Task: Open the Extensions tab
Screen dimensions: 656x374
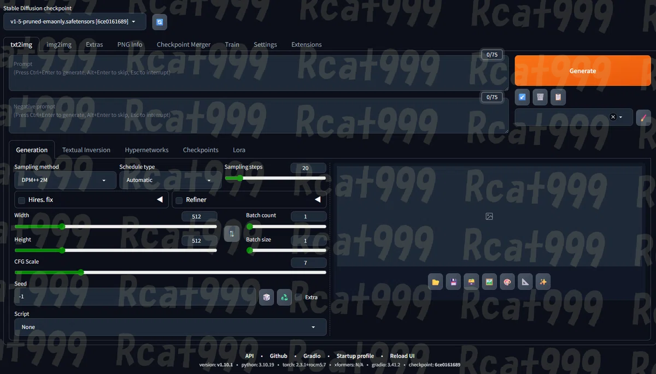Action: coord(306,45)
